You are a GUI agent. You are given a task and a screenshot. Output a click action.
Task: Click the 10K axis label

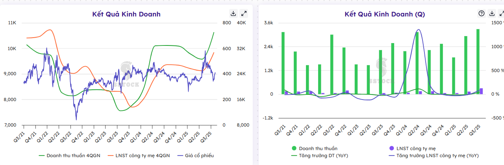12,49
